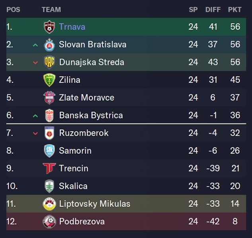The image size is (252, 238).
Task: Click the Banska Bystrica crest
Action: pos(49,115)
